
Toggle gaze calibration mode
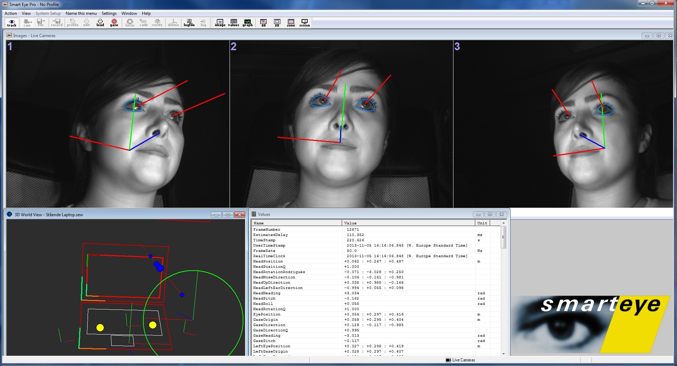click(x=114, y=22)
